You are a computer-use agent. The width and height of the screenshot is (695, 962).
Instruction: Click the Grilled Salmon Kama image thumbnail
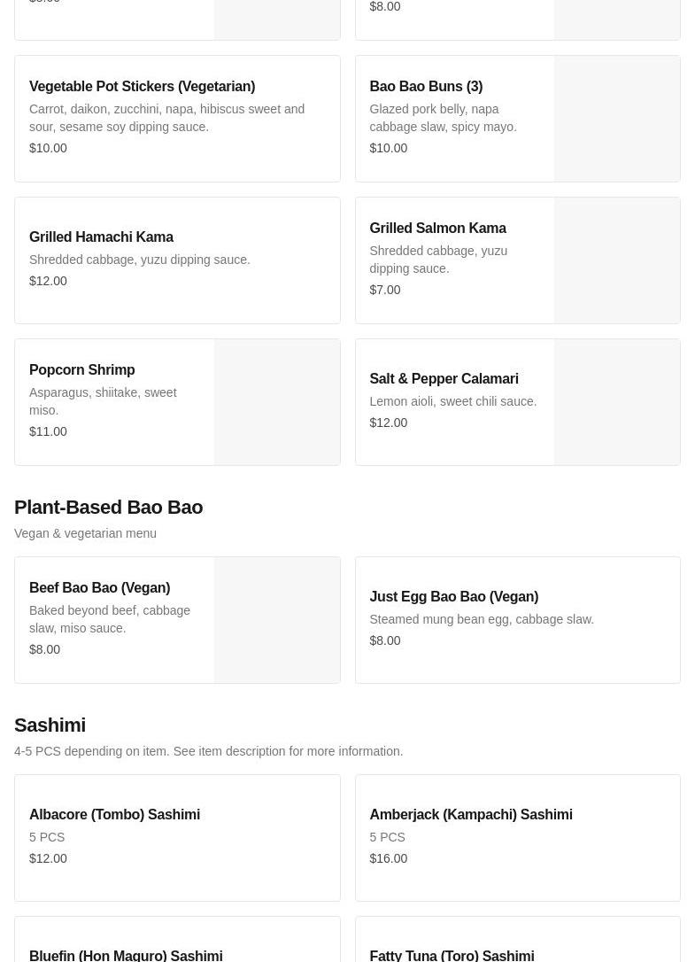click(616, 260)
